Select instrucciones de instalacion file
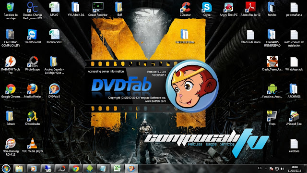The image size is (307, 173). 294,35
